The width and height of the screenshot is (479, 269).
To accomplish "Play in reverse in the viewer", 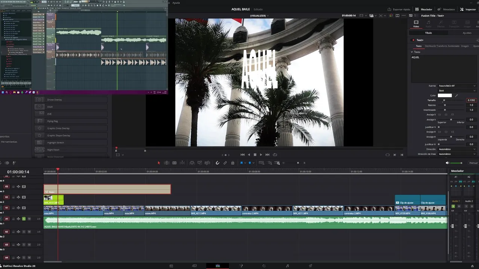I will pos(249,155).
